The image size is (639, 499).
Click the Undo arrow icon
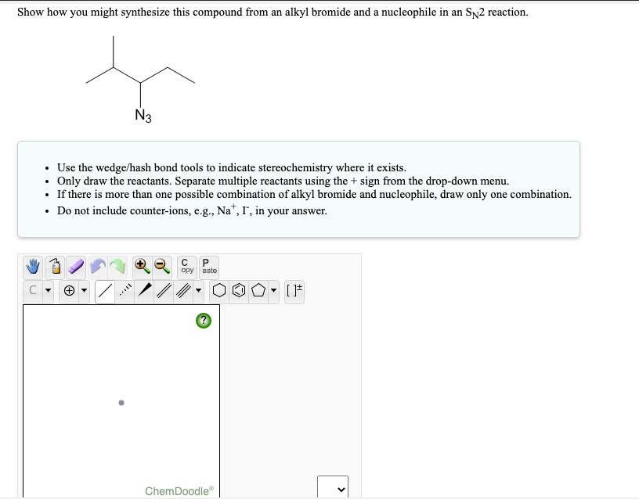(x=98, y=268)
